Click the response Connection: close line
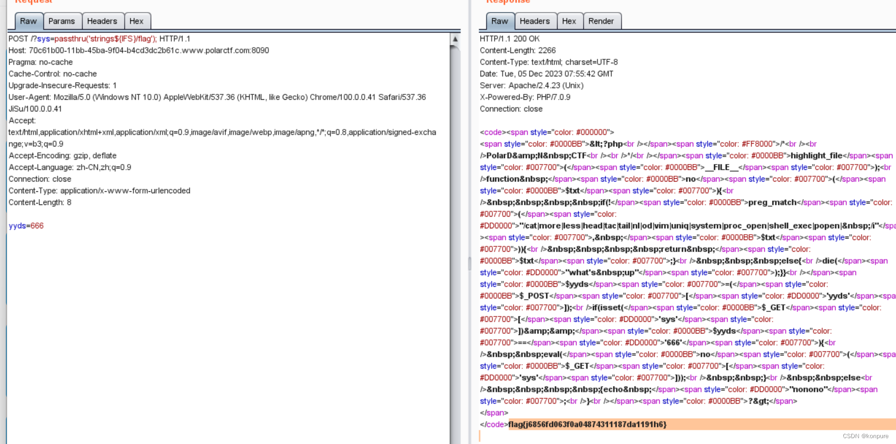896x444 pixels. (511, 109)
